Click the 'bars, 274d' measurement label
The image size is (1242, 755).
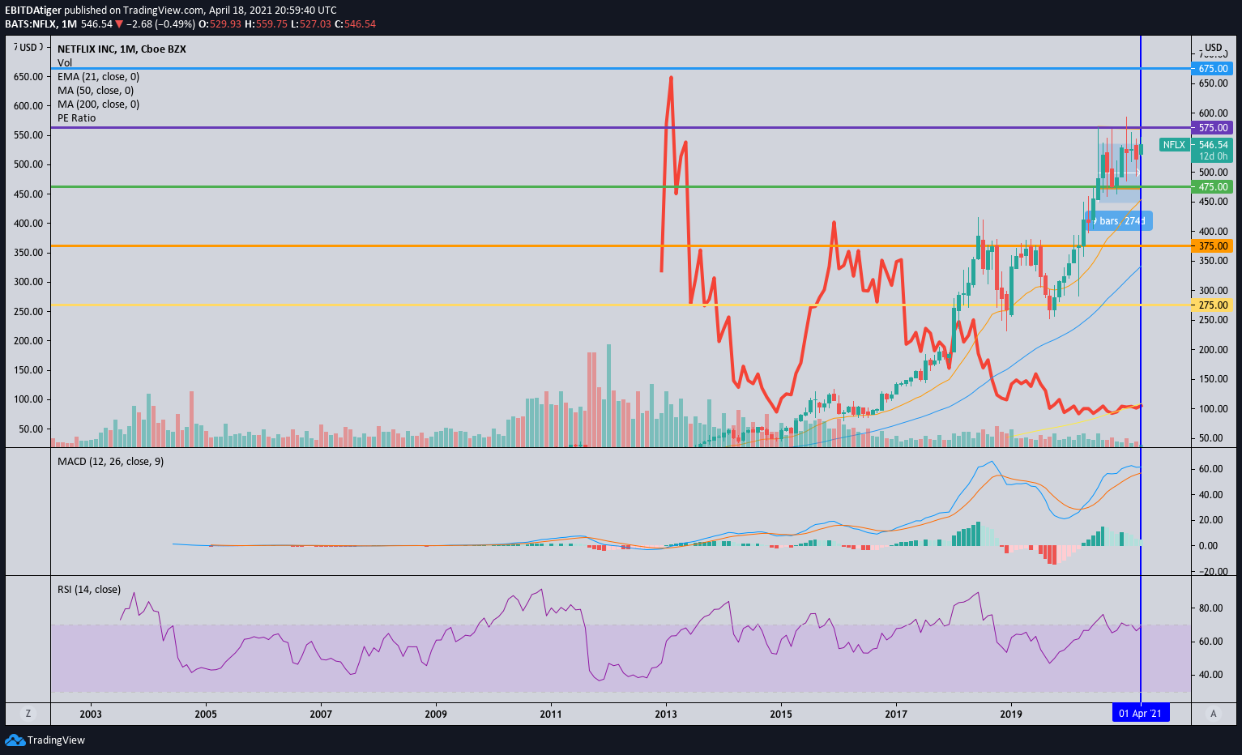coord(1119,221)
